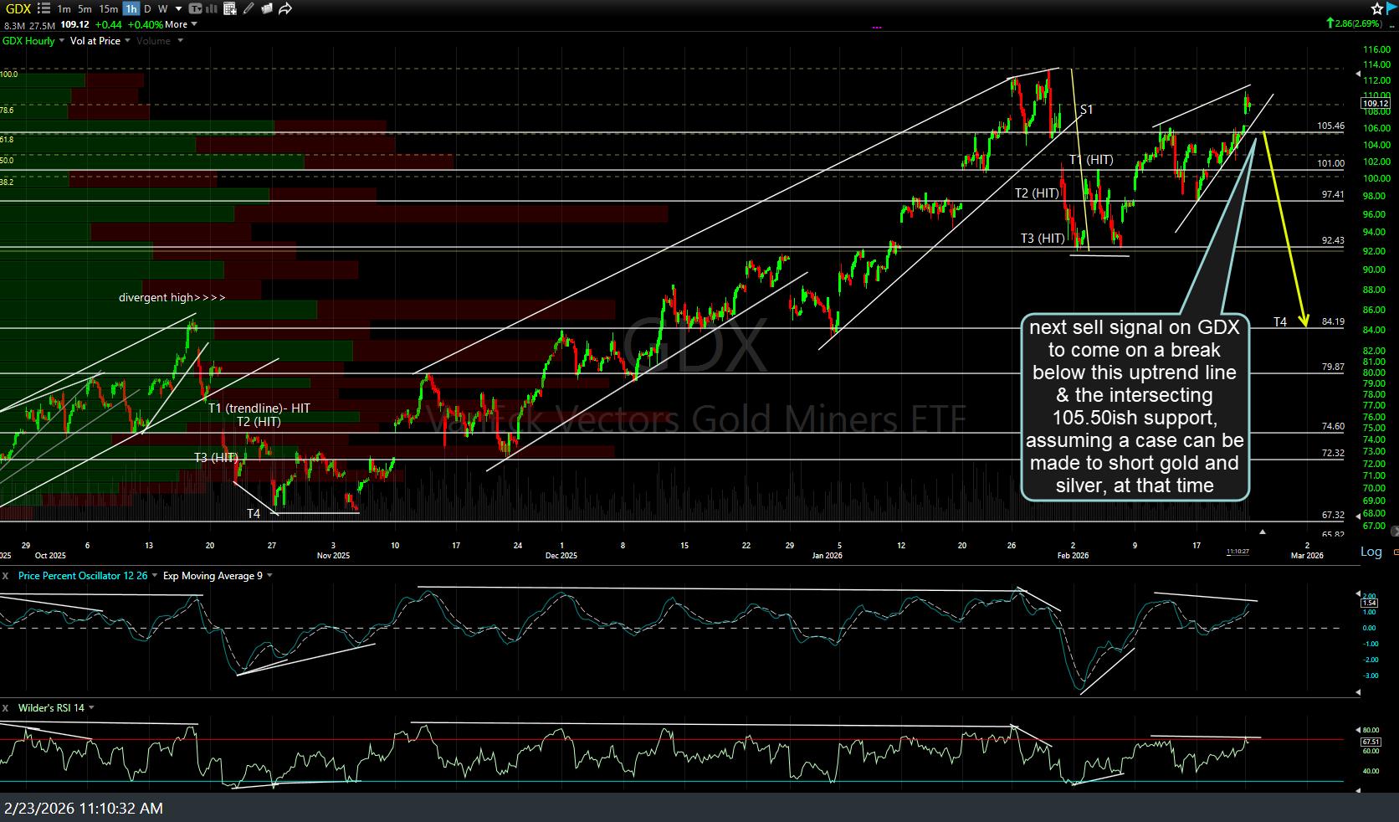Image resolution: width=1399 pixels, height=822 pixels.
Task: Click the 105.46 price level label
Action: tap(1330, 126)
